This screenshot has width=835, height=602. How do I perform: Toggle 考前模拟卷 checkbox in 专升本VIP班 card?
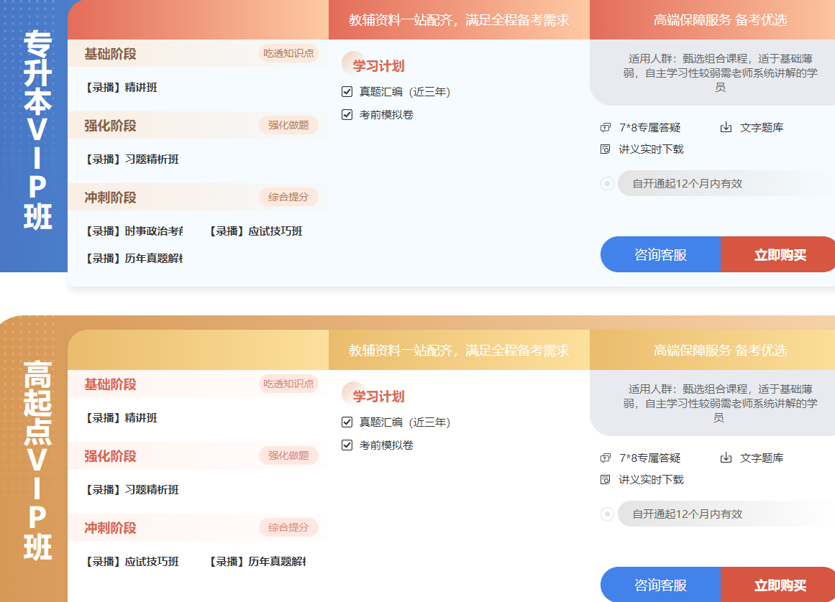point(347,115)
